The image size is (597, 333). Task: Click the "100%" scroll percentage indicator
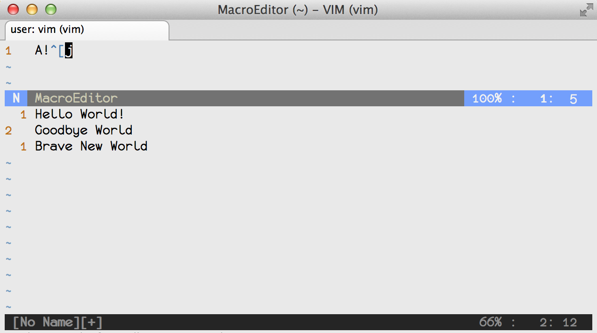click(487, 98)
